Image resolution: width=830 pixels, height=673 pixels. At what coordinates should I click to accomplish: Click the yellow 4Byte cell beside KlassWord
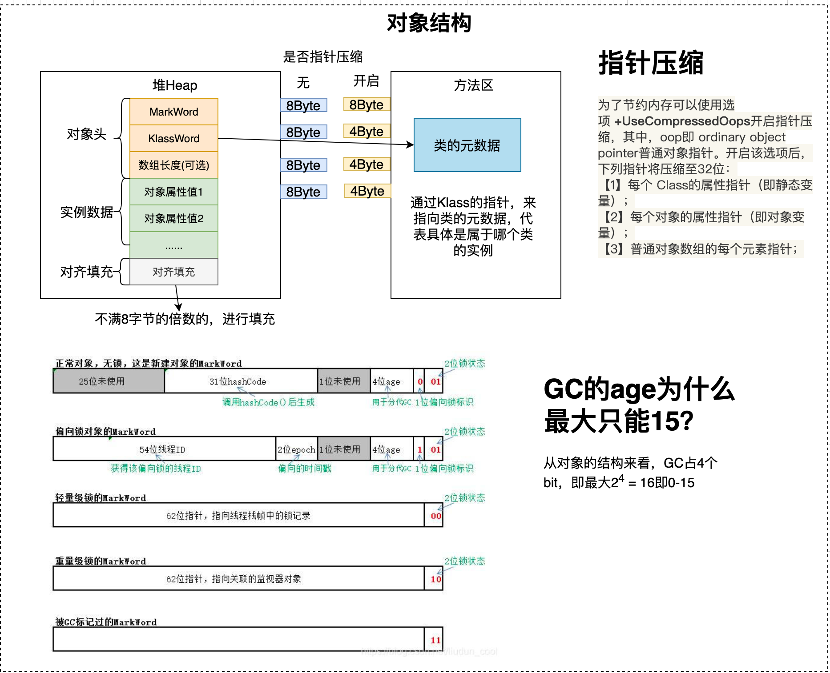click(x=367, y=131)
